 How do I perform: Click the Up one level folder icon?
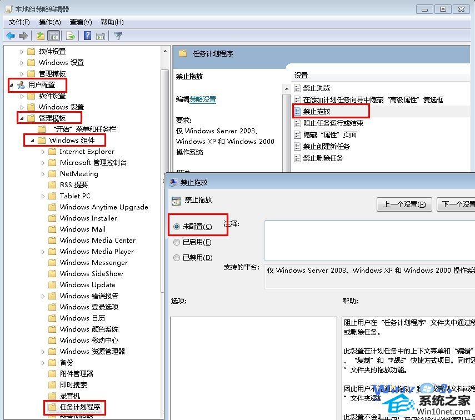click(41, 36)
